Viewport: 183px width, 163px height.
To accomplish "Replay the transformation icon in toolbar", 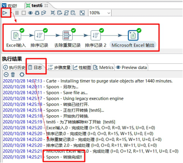I will [44, 13].
